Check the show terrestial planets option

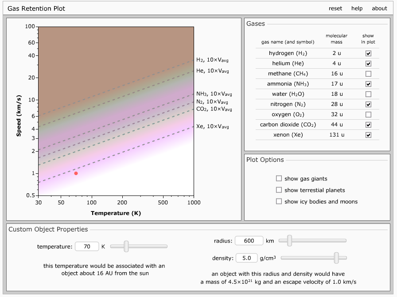point(279,190)
